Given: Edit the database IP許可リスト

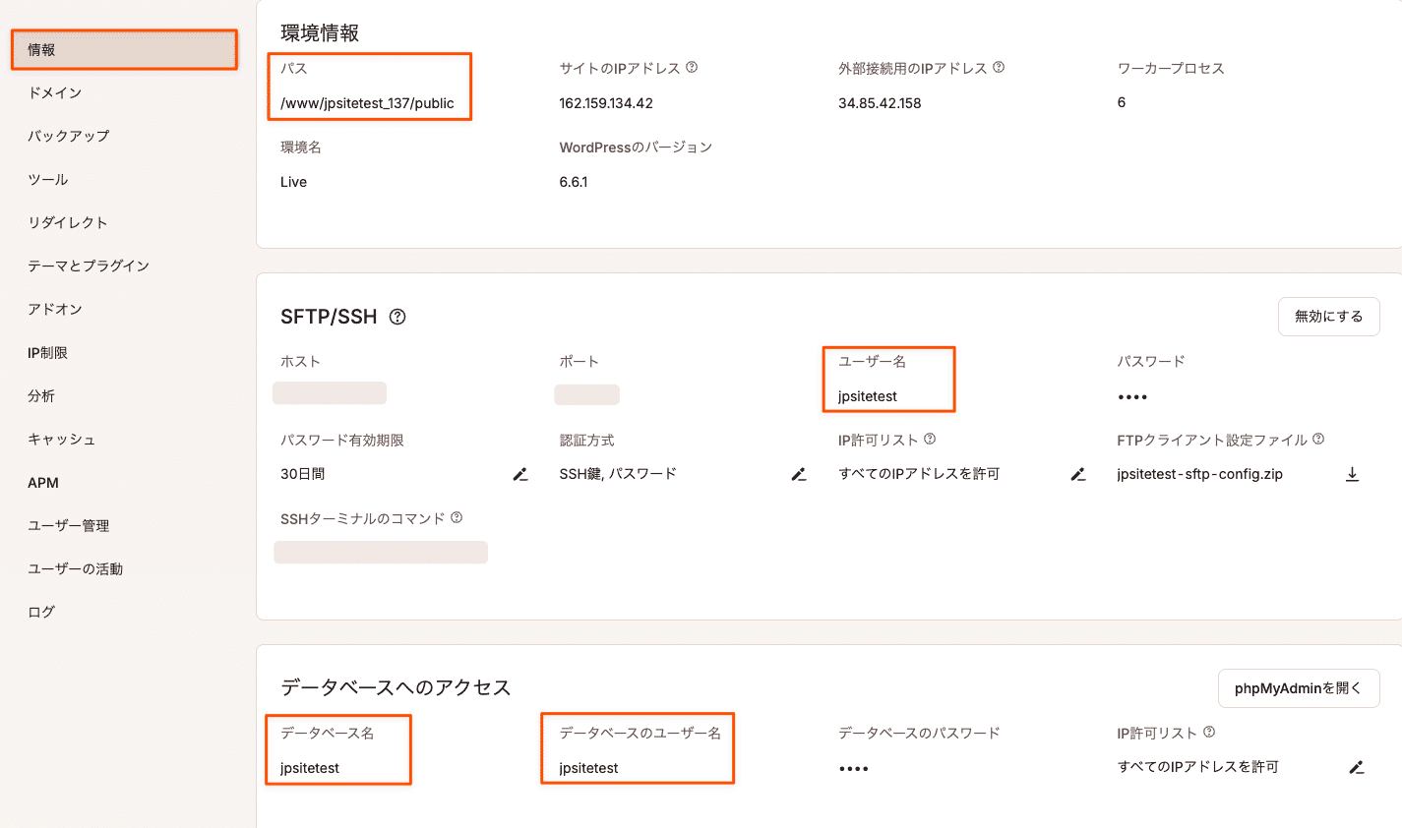Looking at the screenshot, I should (x=1357, y=767).
